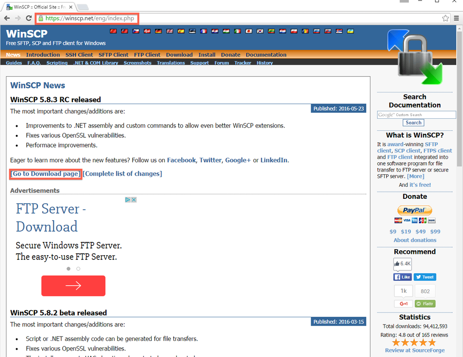Select the Slovak flag icon
The width and height of the screenshot is (463, 357).
pyautogui.click(x=328, y=31)
